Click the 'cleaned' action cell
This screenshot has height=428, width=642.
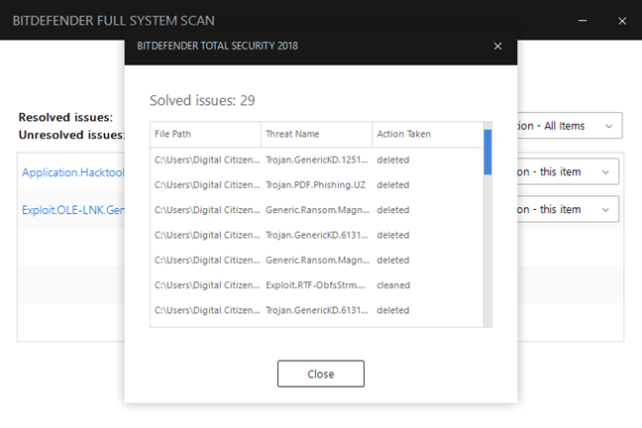coord(393,285)
